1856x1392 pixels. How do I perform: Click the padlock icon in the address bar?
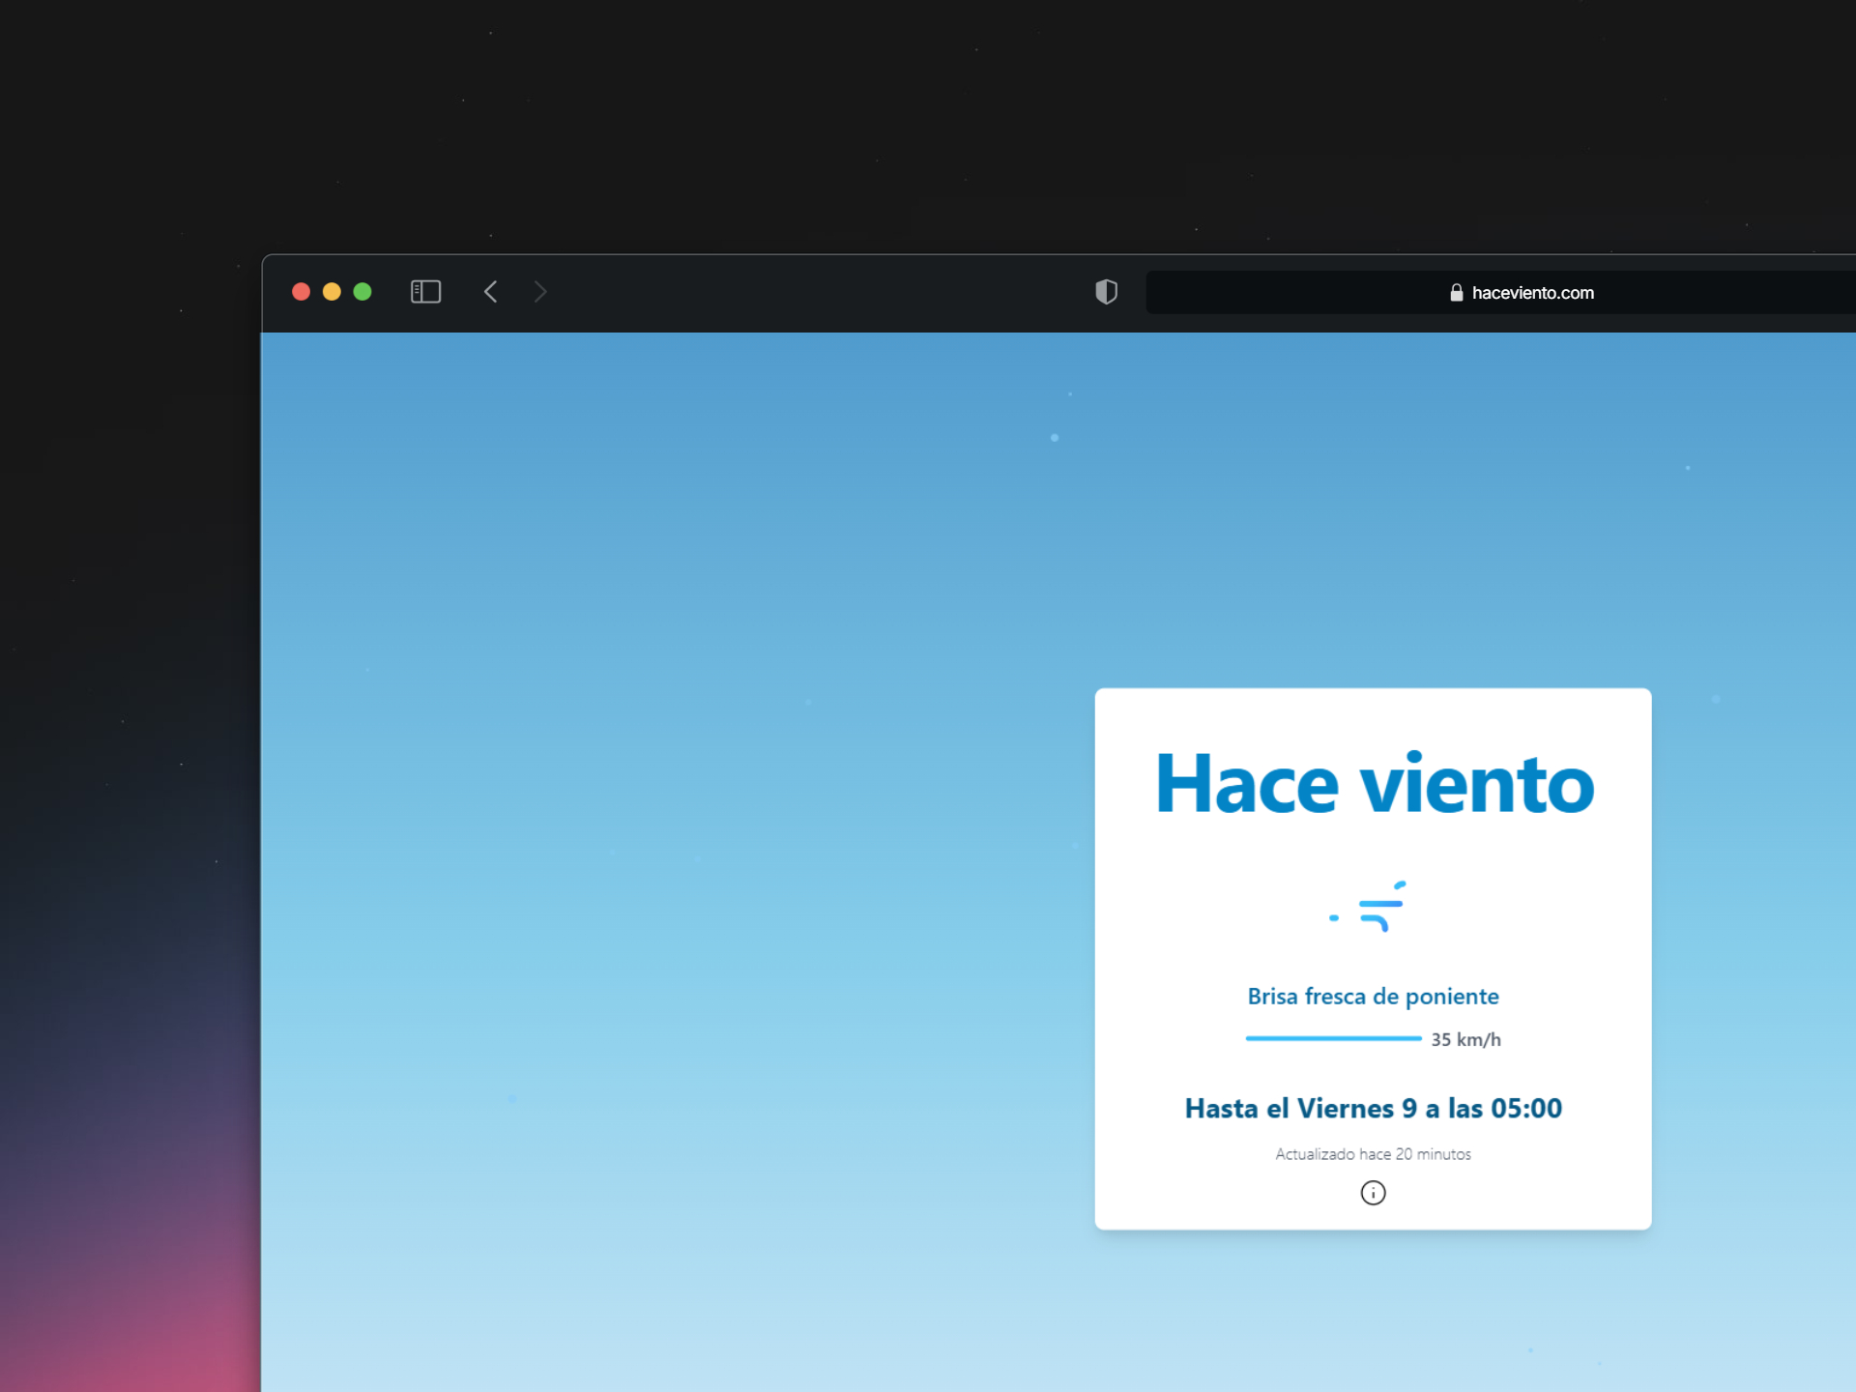pos(1456,292)
